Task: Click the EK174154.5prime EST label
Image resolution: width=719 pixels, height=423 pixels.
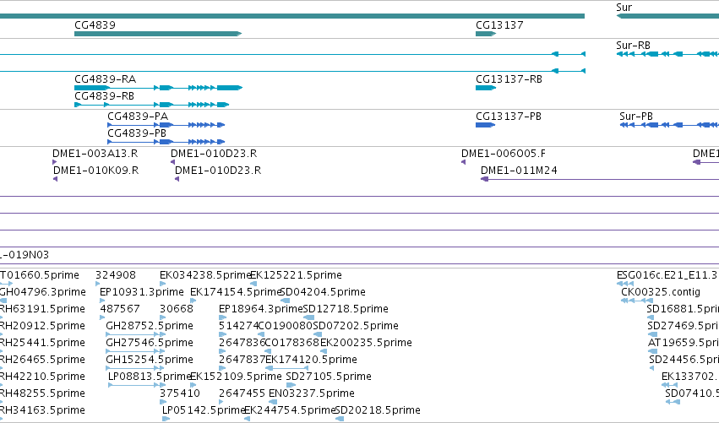Action: click(235, 292)
